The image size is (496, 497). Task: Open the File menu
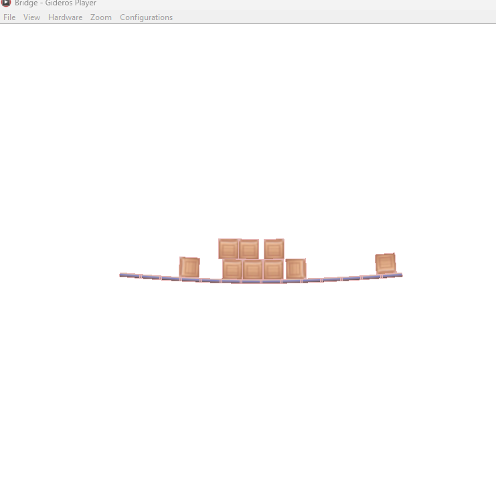click(9, 17)
